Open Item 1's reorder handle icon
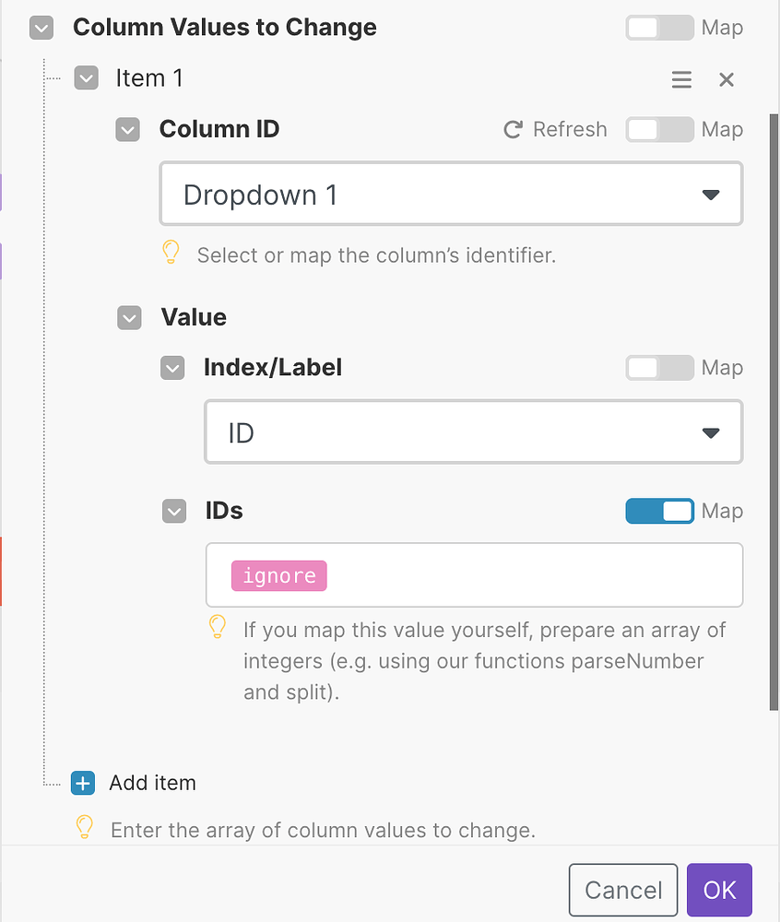Image resolution: width=780 pixels, height=922 pixels. [681, 79]
